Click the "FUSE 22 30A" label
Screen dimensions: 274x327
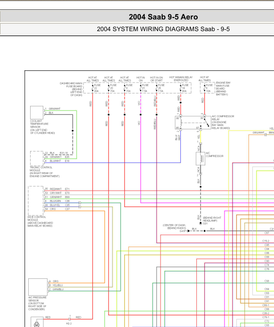coord(97,88)
